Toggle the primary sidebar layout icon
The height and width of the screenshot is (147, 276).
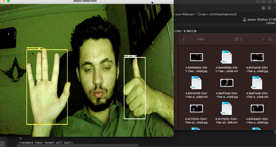click(x=258, y=1)
